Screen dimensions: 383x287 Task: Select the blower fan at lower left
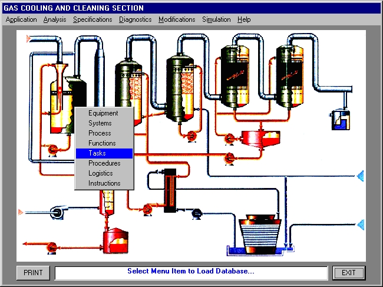click(58, 213)
